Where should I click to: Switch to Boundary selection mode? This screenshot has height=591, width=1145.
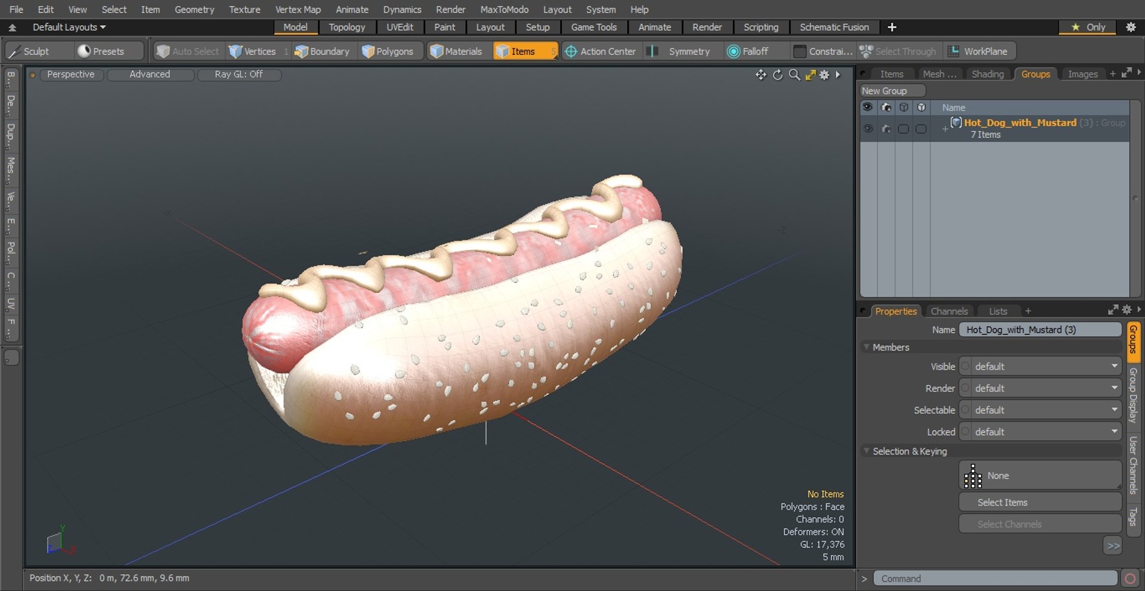coord(322,51)
